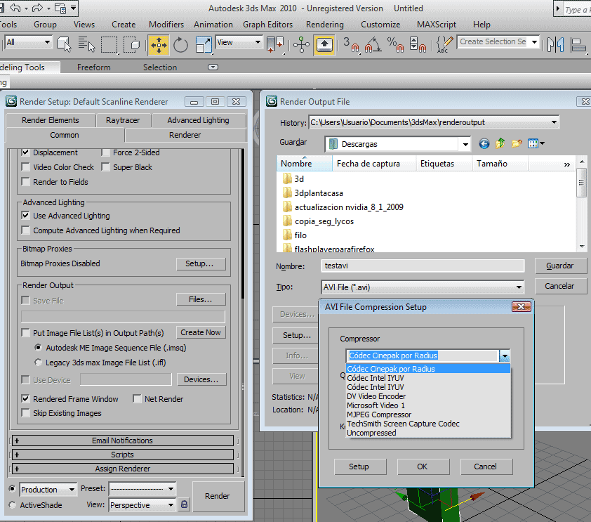Click Guardar to save the output file

[x=560, y=266]
